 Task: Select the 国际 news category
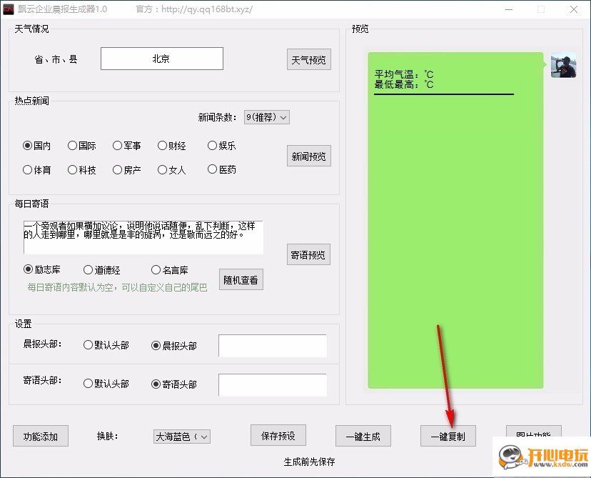click(x=82, y=146)
